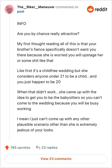Viewport: 112px width, 168px height.
Task: Visit The__Riker__Maneuver username profile
Action: 36,7
